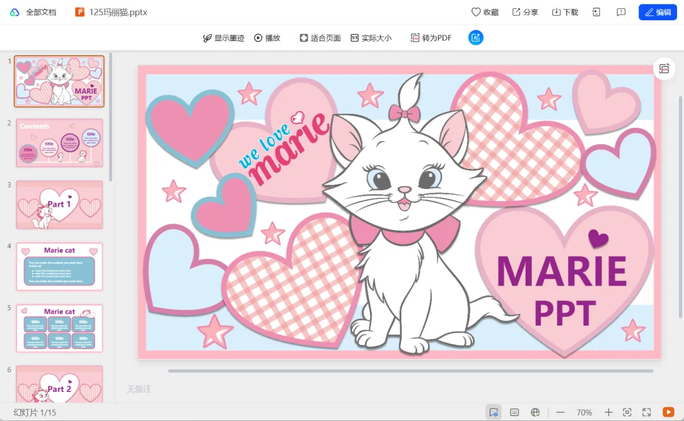
Task: Start slideshow with 播放
Action: click(267, 38)
